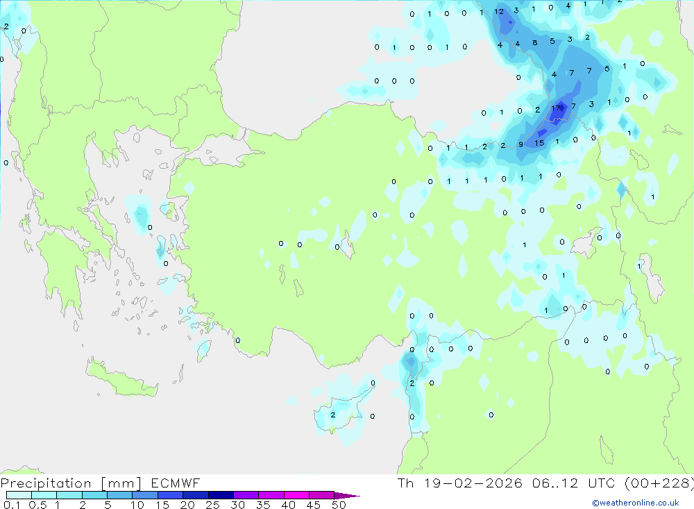Screen dimensions: 694x509
Task: Click the 12 precipitation value on map
Action: (x=499, y=12)
